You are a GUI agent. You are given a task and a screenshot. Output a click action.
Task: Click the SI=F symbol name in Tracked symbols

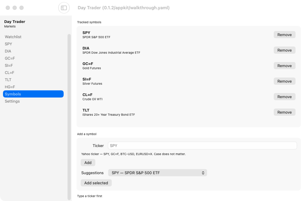[87, 79]
